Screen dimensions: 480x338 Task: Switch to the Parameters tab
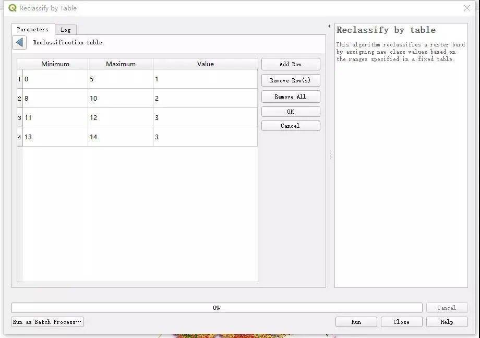32,30
